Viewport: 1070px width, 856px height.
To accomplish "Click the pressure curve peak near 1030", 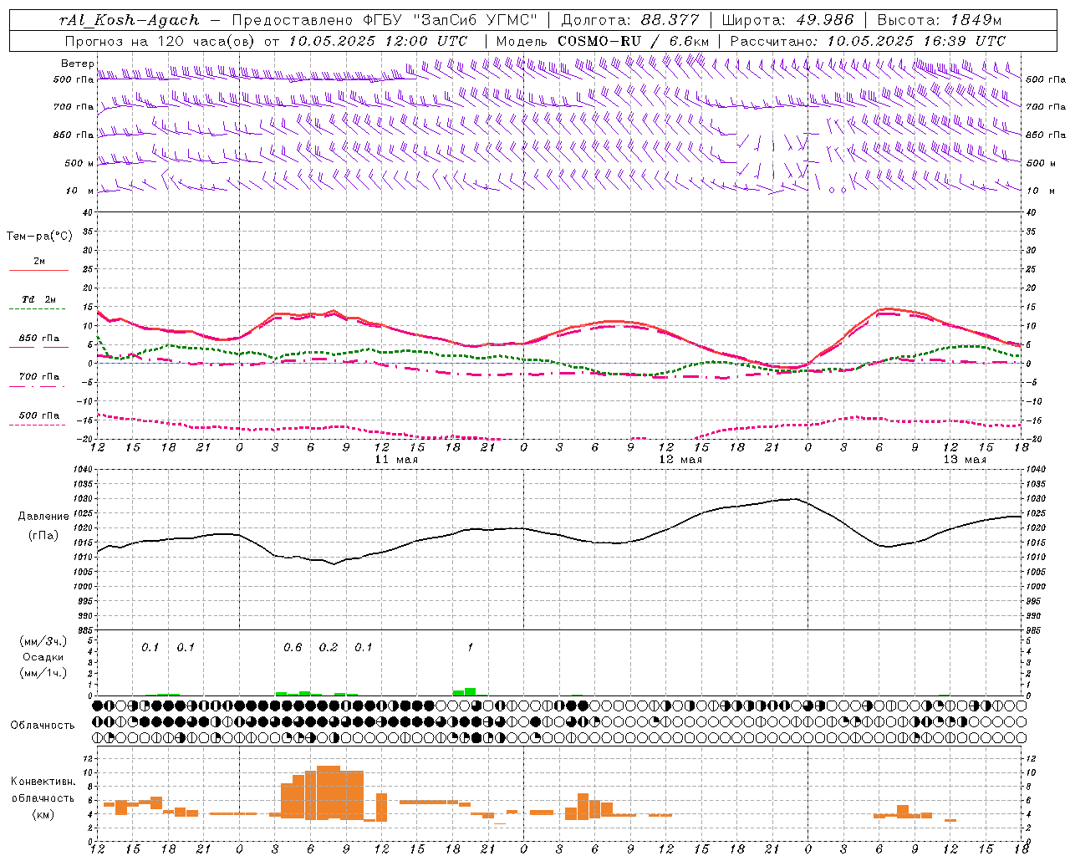I will (794, 499).
